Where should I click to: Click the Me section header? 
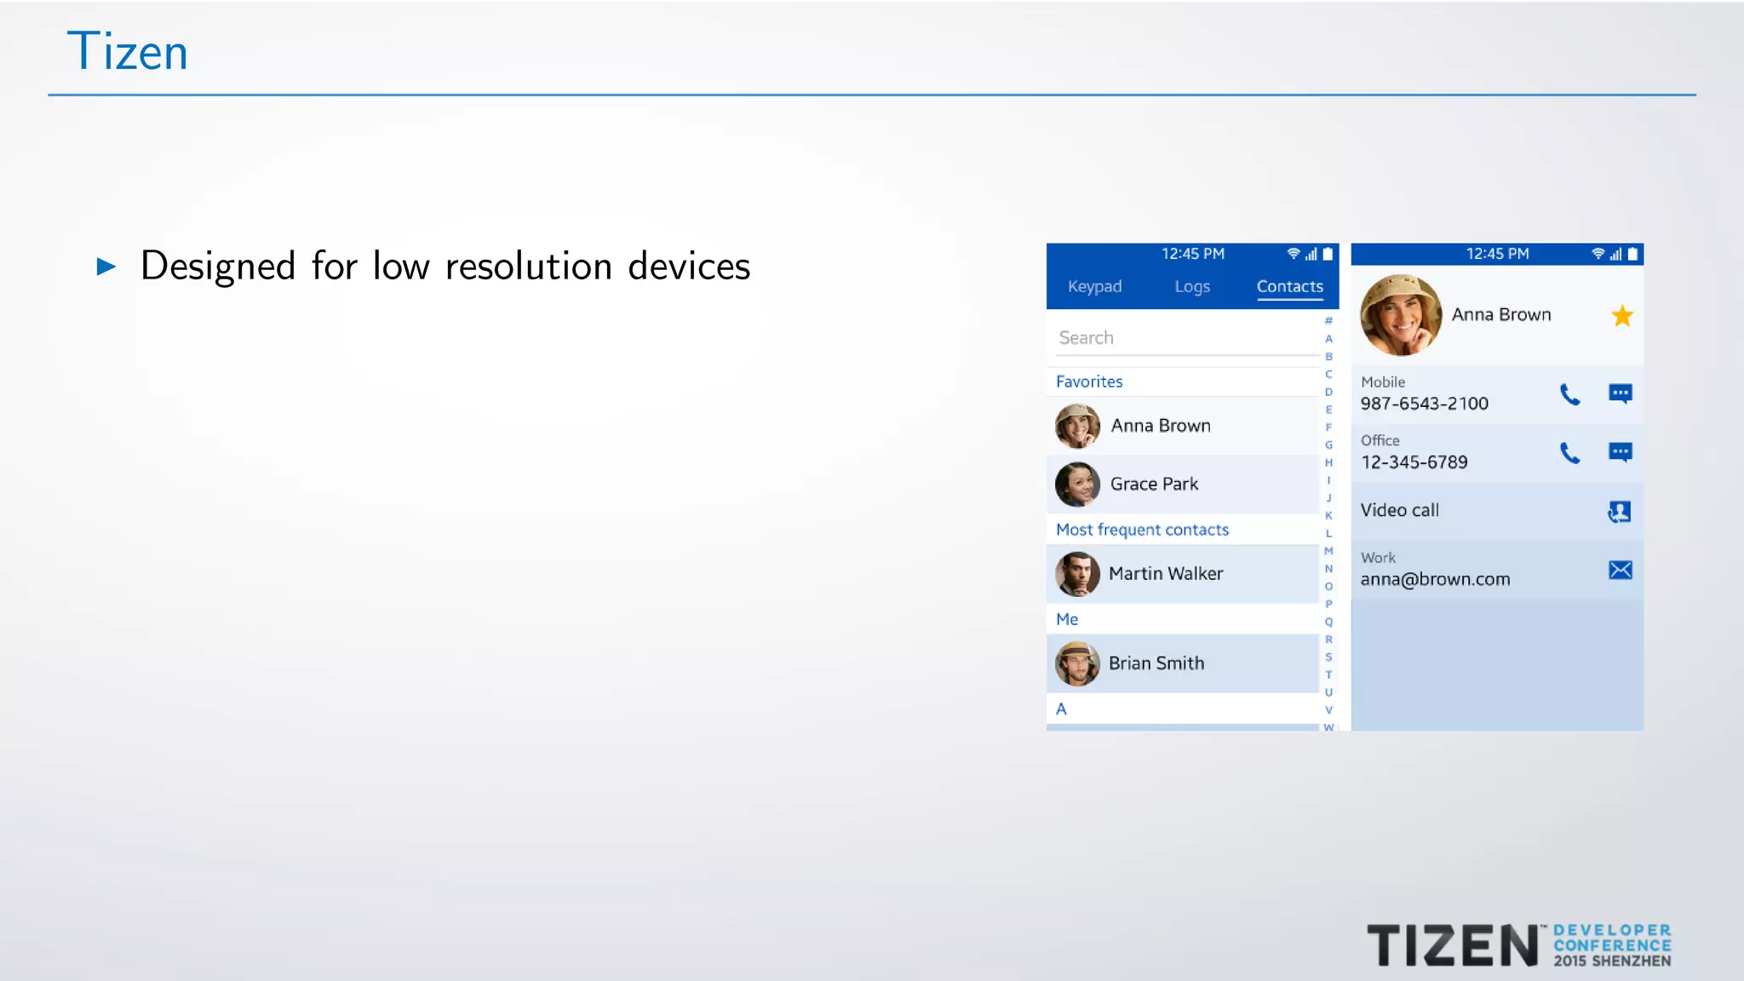point(1067,619)
